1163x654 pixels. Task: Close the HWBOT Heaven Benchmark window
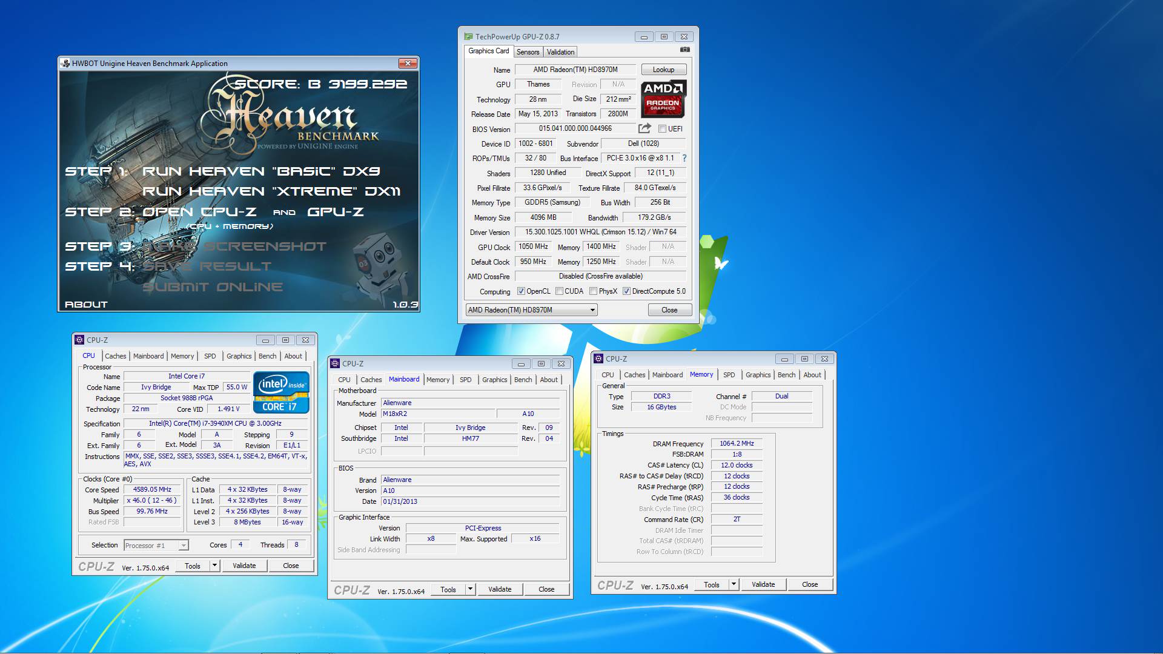tap(408, 63)
